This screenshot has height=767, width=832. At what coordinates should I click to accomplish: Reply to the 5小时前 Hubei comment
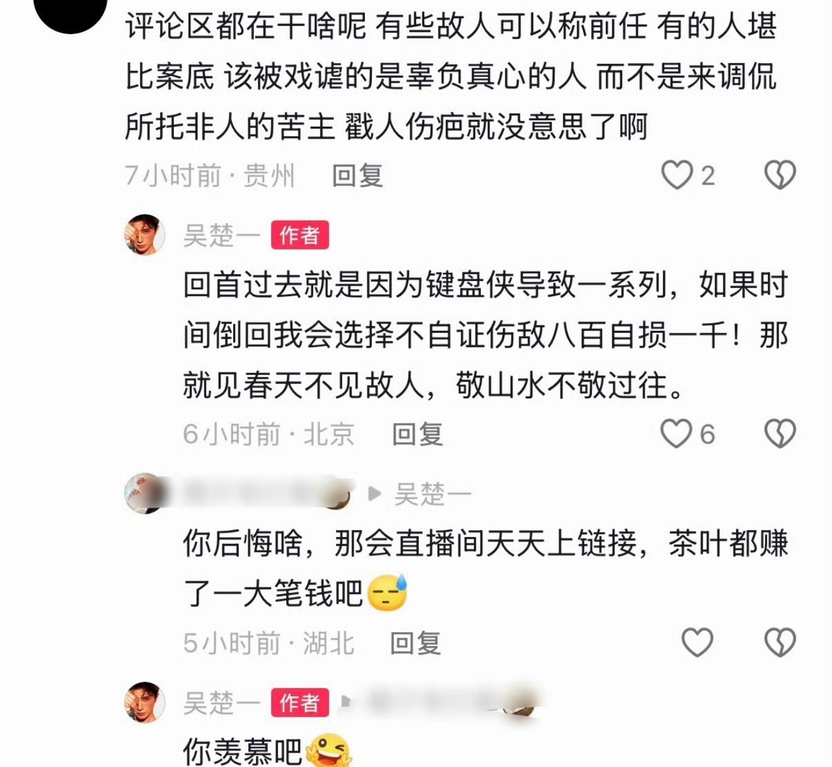[415, 643]
